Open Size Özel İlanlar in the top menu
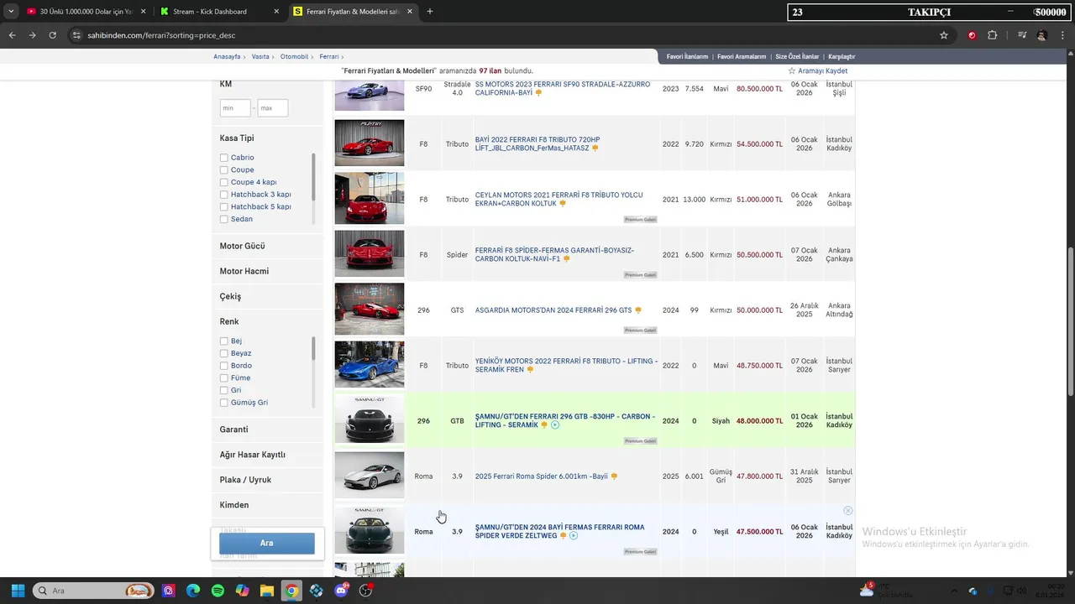This screenshot has width=1075, height=604. 797,56
